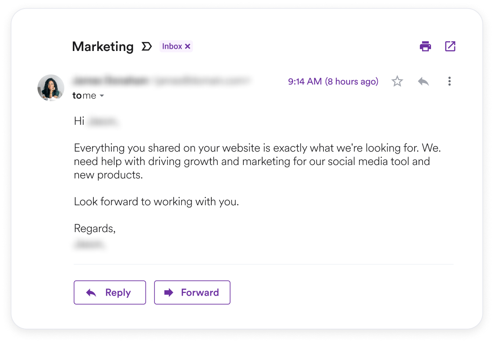Click the "Look forward to working" line
Viewport: 494px width, 343px height.
[x=156, y=202]
